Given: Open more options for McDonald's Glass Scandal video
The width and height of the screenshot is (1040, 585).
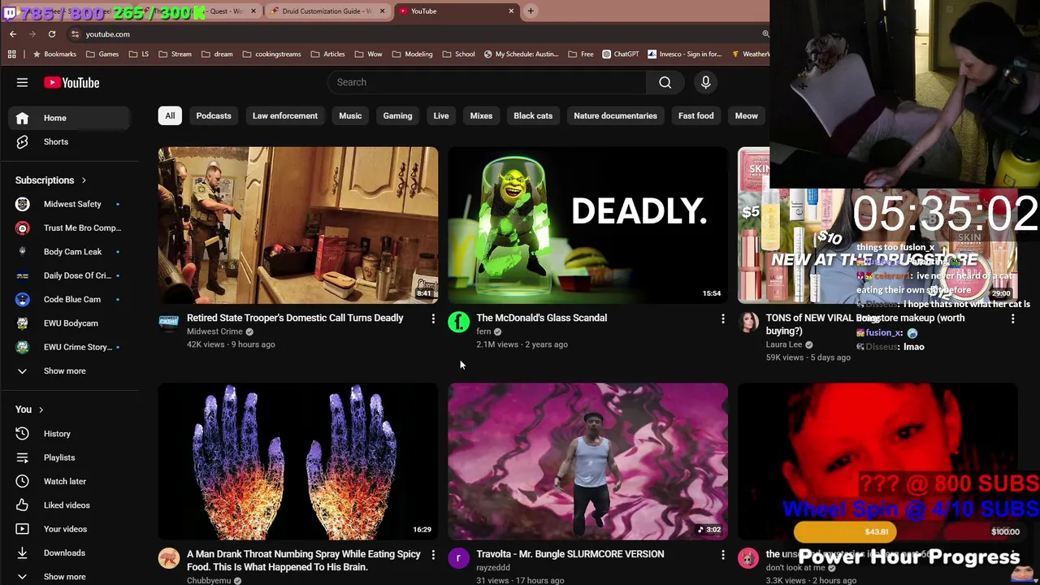Looking at the screenshot, I should click(x=723, y=319).
